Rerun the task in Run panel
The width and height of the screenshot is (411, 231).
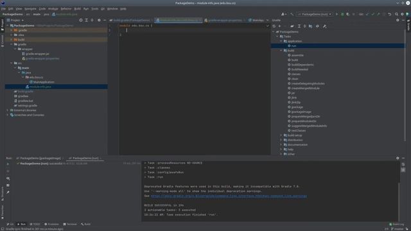pos(8,164)
